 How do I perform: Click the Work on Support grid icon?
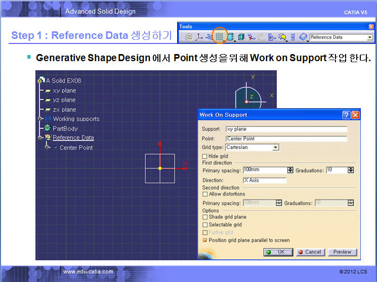coord(219,37)
